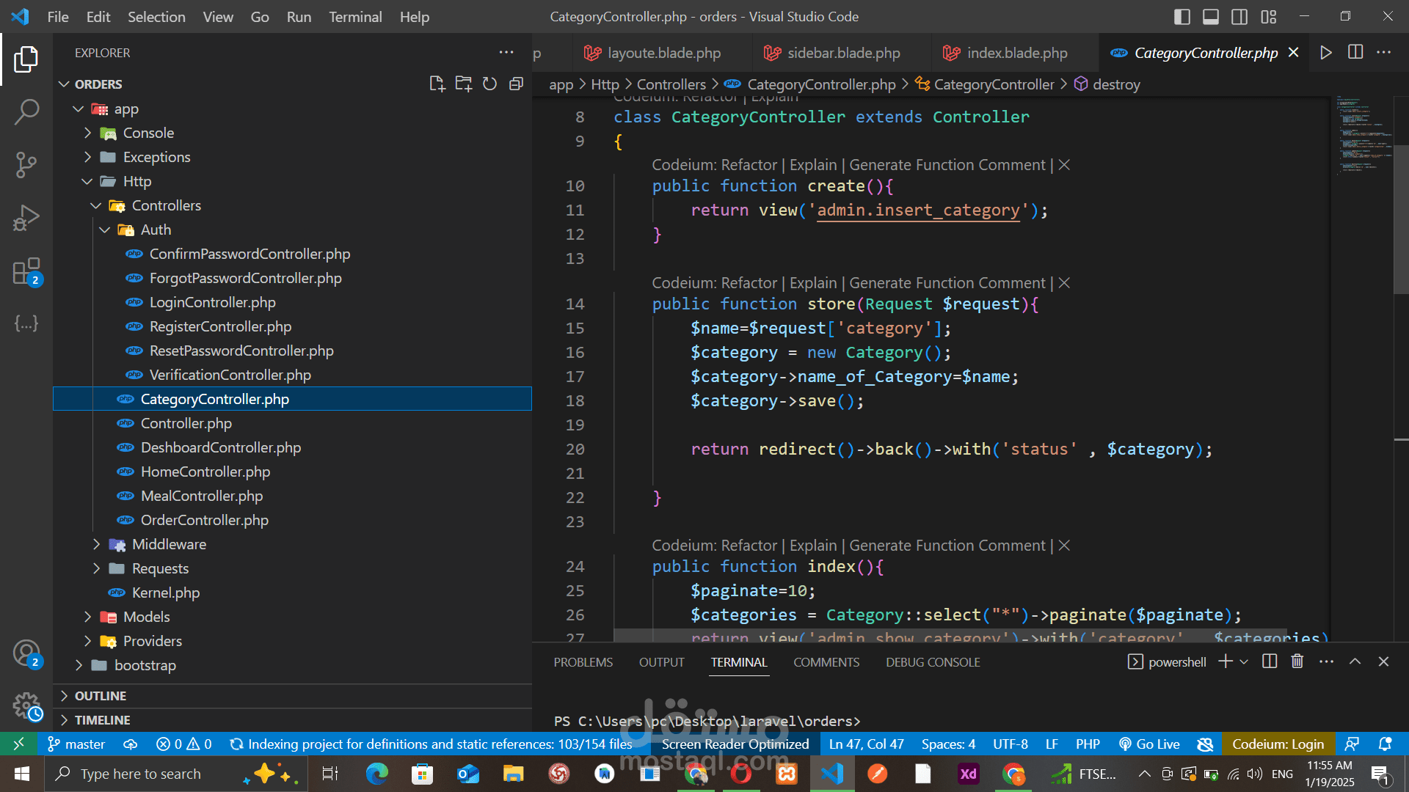1409x792 pixels.
Task: Expand the Middleware folder
Action: (x=169, y=544)
